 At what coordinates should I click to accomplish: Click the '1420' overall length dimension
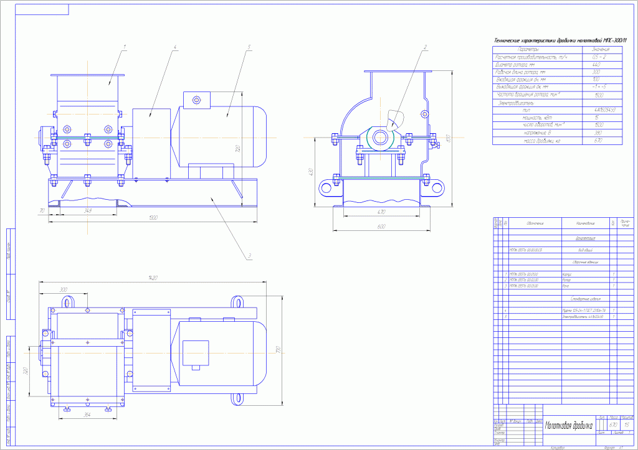coord(153,278)
